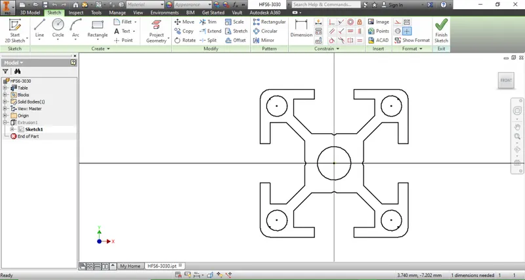Image resolution: width=525 pixels, height=280 pixels.
Task: Click the Appearance color wheel icon
Action: click(169, 5)
